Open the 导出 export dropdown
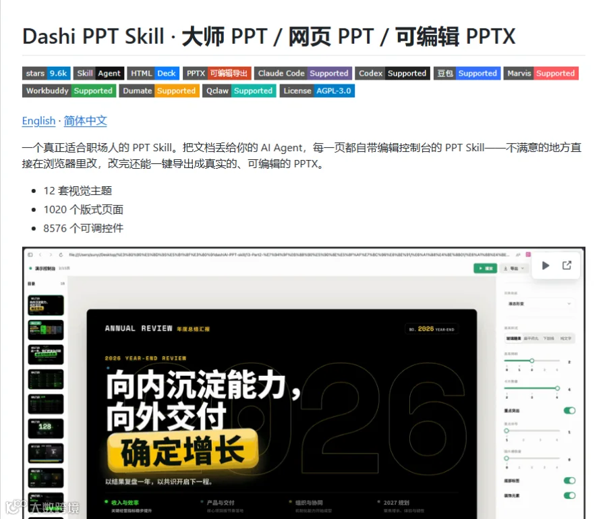 tap(514, 268)
